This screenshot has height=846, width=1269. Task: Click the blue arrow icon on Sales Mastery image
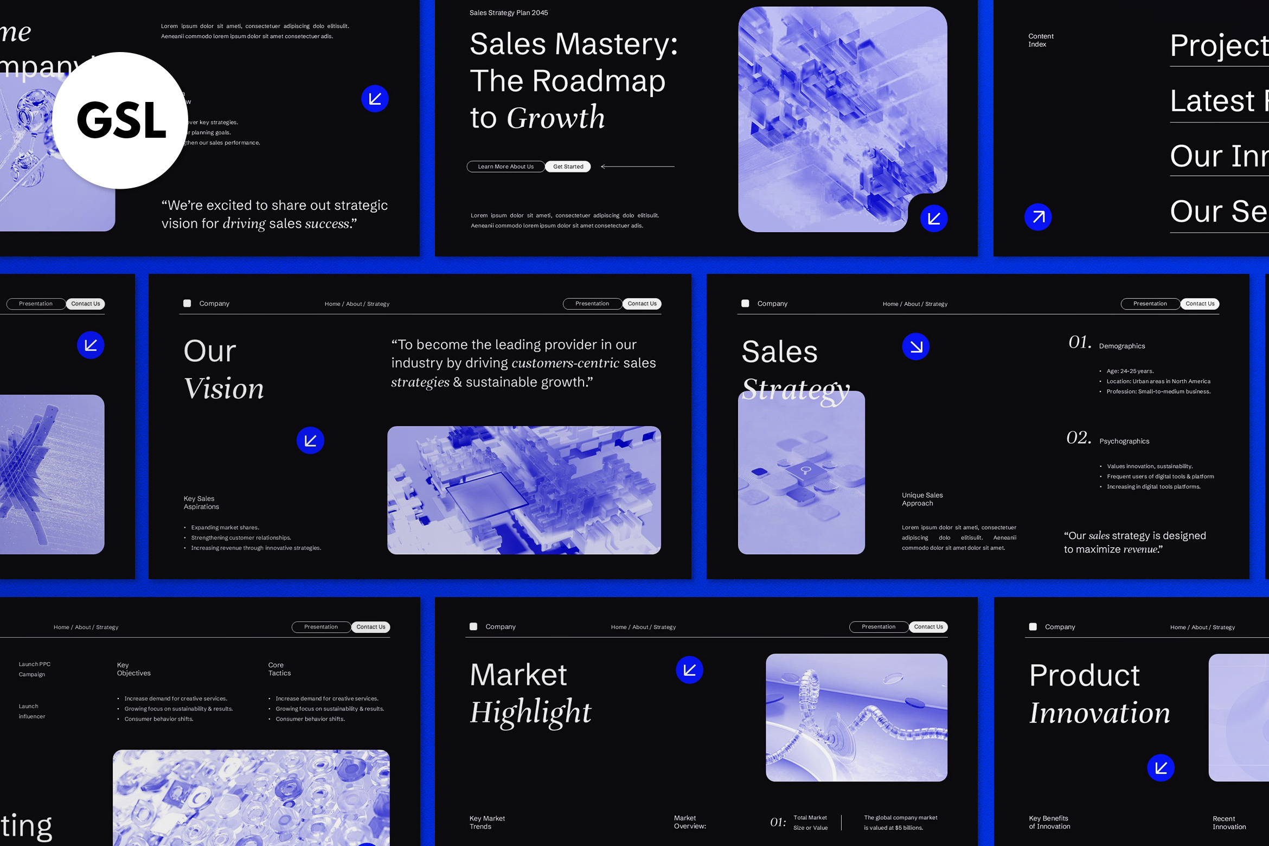(934, 219)
